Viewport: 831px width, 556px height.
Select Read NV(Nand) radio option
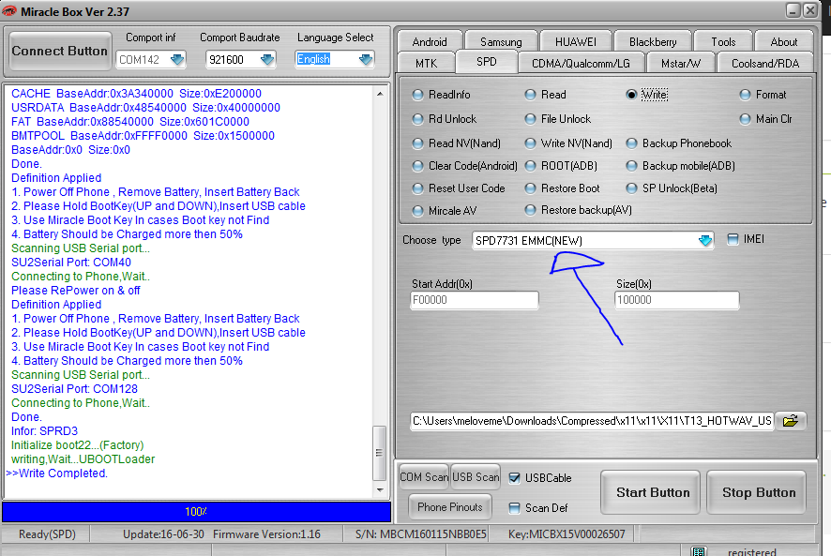(x=417, y=143)
